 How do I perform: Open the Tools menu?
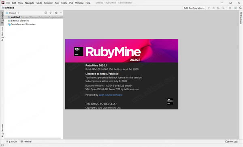click(x=64, y=3)
